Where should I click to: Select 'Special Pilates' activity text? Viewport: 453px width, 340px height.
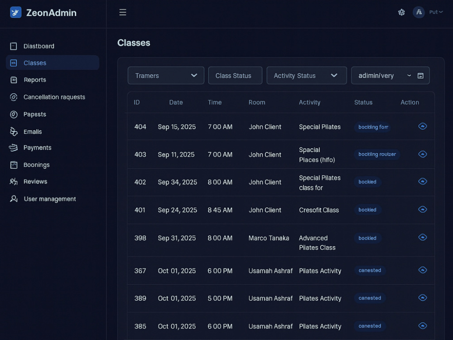tap(319, 127)
